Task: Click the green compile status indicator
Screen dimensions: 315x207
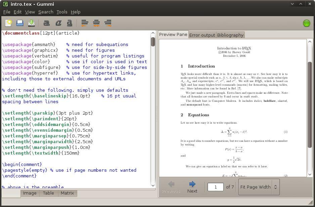Action: [306, 23]
